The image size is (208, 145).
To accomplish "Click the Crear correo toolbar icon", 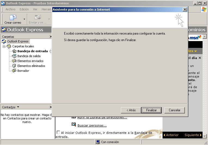I will pyautogui.click(x=13, y=17).
